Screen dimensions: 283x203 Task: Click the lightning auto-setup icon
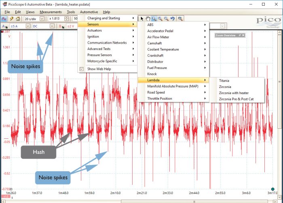click(12, 19)
